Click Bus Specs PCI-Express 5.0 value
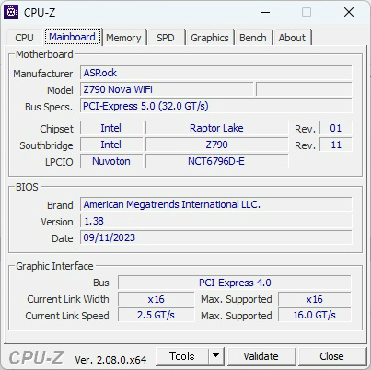This screenshot has height=370, width=371. 216,106
